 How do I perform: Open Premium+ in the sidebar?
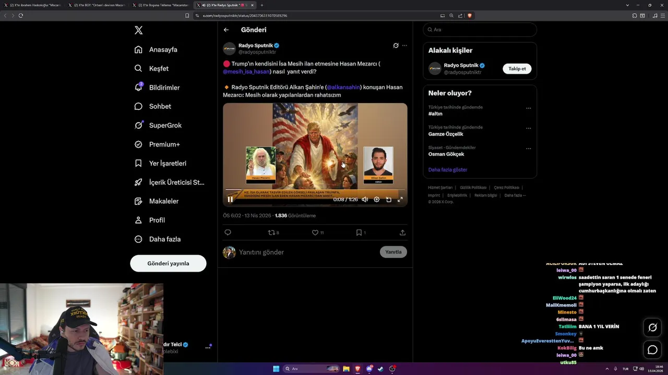[x=157, y=144]
